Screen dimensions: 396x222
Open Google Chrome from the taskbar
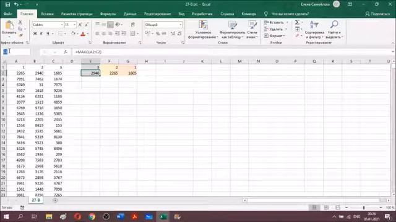92,216
